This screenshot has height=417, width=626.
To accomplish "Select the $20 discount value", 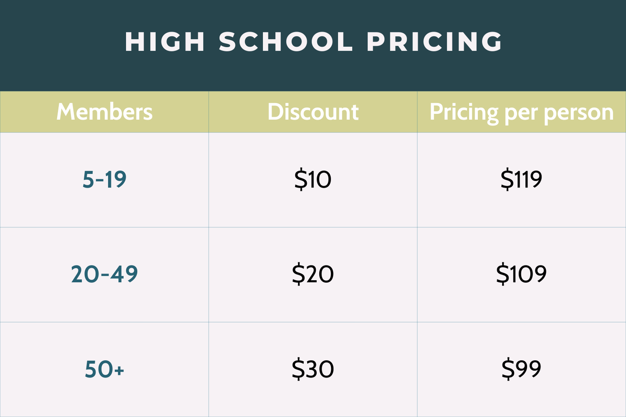I will click(x=313, y=275).
